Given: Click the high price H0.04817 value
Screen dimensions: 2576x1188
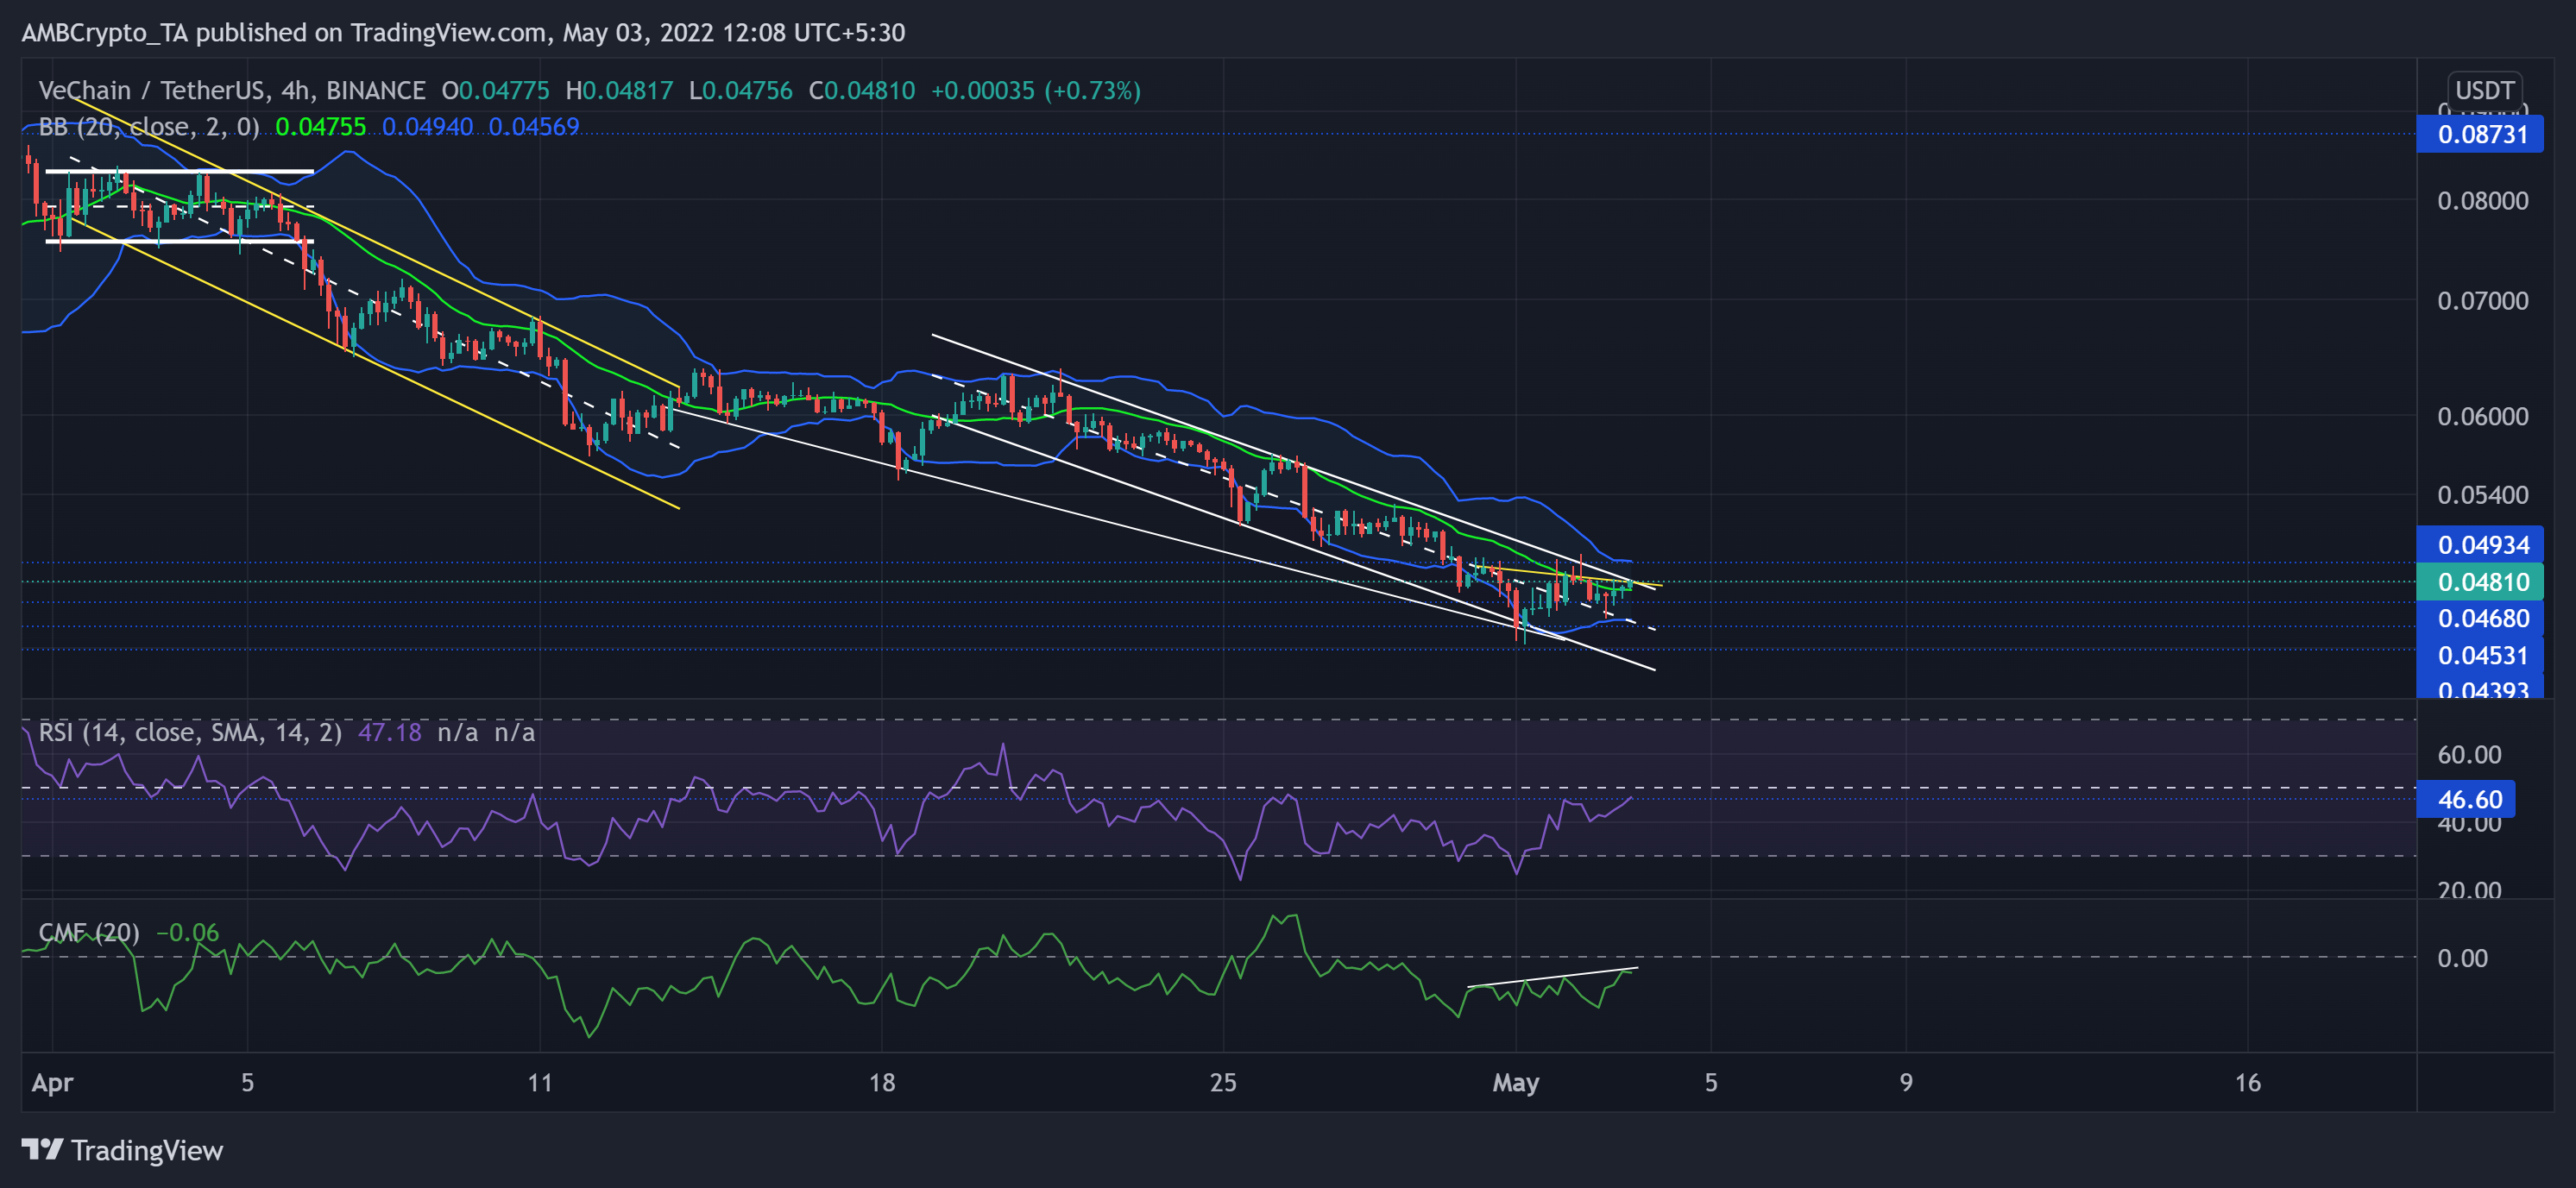Looking at the screenshot, I should coord(619,91).
